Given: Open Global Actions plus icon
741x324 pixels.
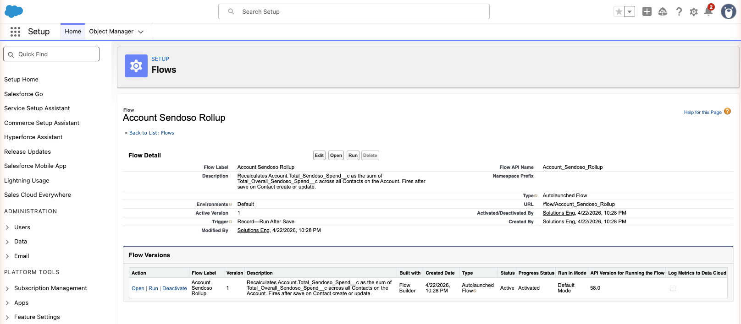Looking at the screenshot, I should point(647,11).
